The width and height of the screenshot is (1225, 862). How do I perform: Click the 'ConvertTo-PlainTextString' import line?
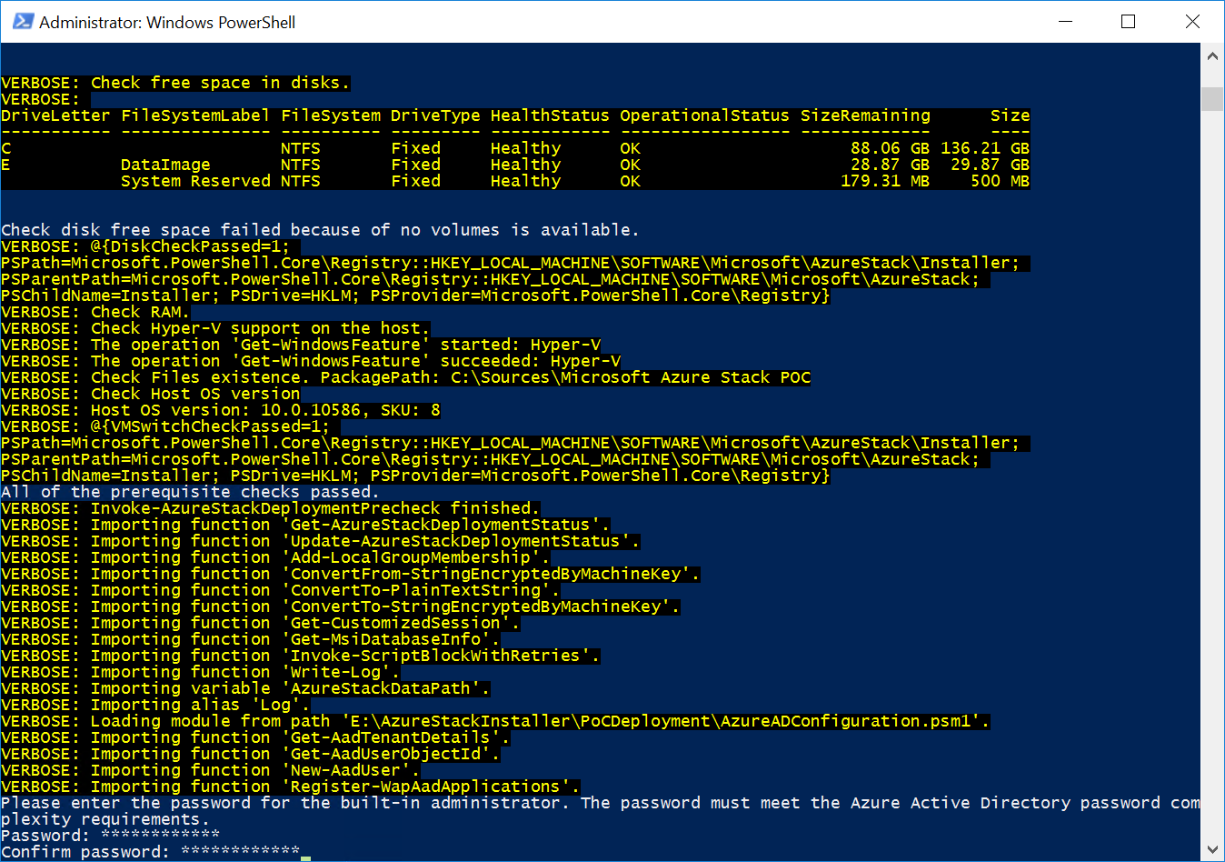281,590
